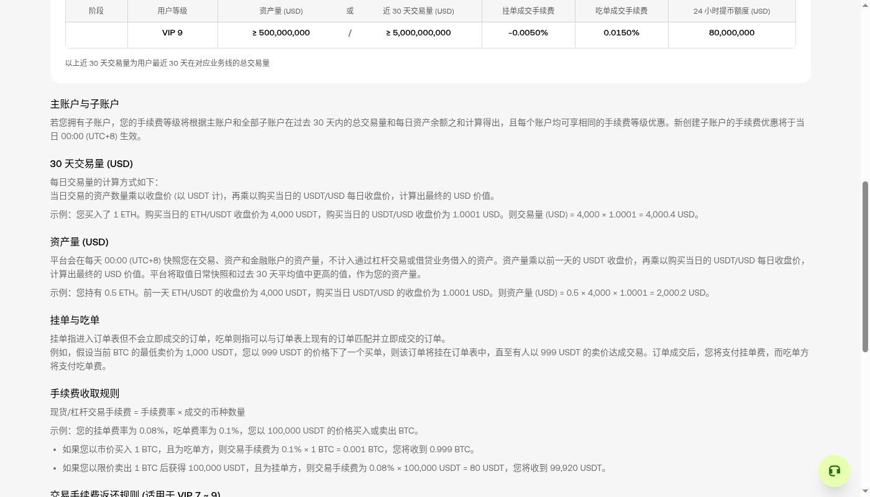This screenshot has width=870, height=497.
Task: Click the 0.5 ETH holding example line
Action: [382, 293]
